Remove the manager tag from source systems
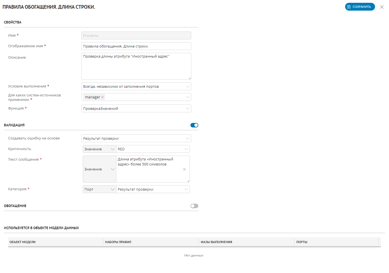The image size is (389, 273). pos(103,97)
